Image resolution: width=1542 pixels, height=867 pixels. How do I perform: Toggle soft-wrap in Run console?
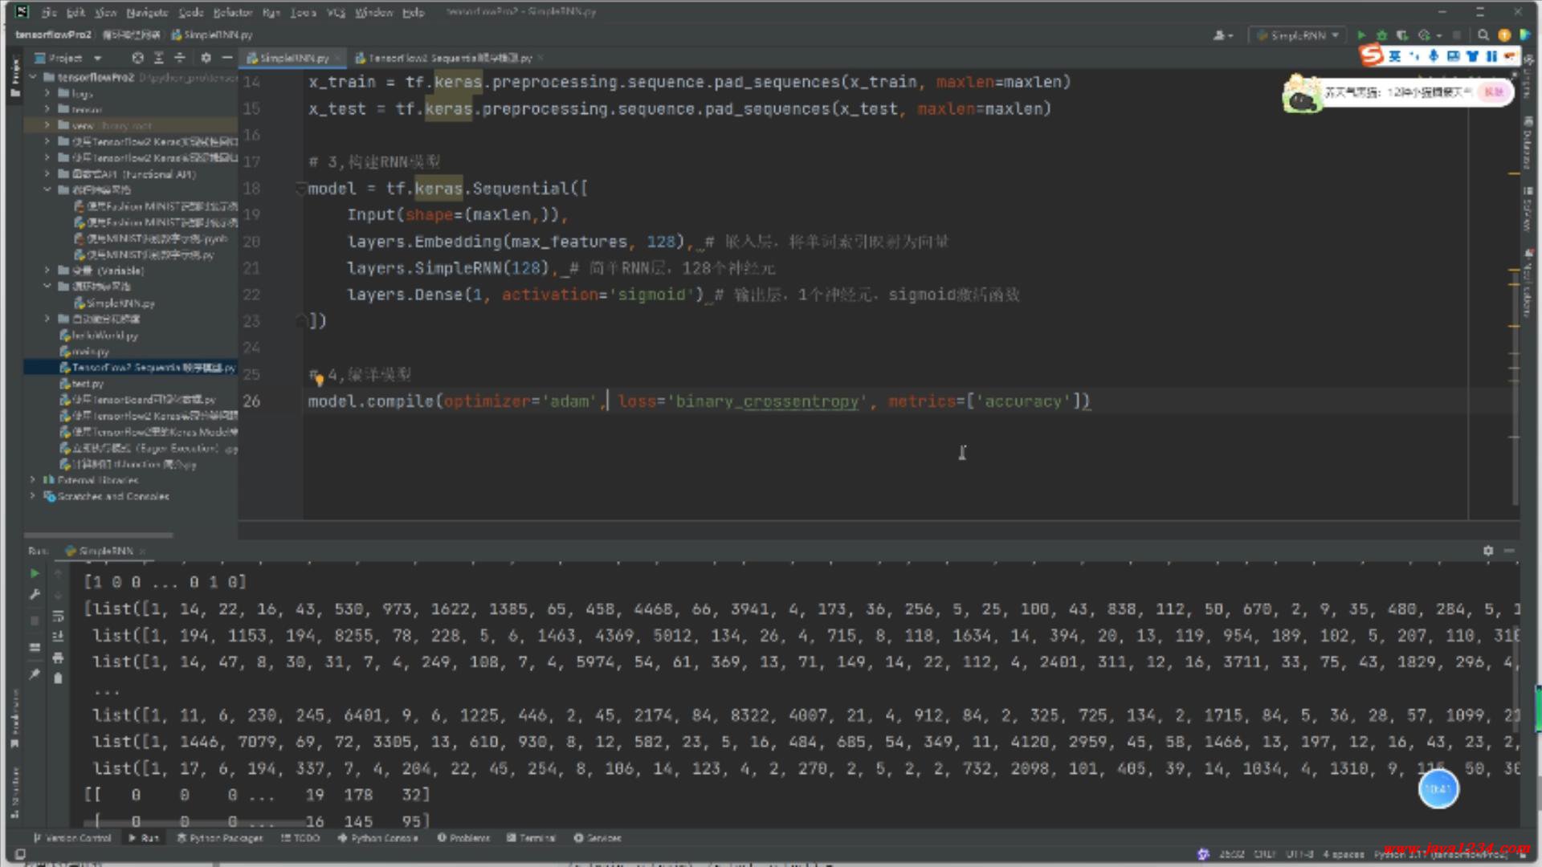(58, 616)
